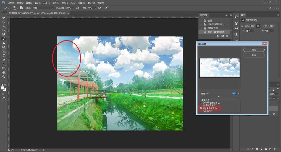281x152 pixels.
Task: Select the Move tool
Action: click(x=4, y=18)
